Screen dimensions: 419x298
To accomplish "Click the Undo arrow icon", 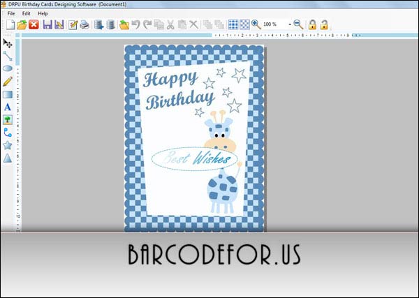I will (x=136, y=25).
